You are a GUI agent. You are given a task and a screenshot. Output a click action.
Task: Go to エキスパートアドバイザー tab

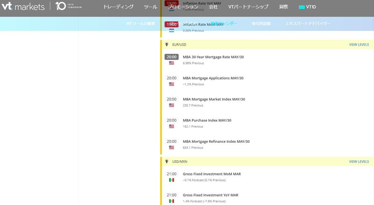point(308,24)
